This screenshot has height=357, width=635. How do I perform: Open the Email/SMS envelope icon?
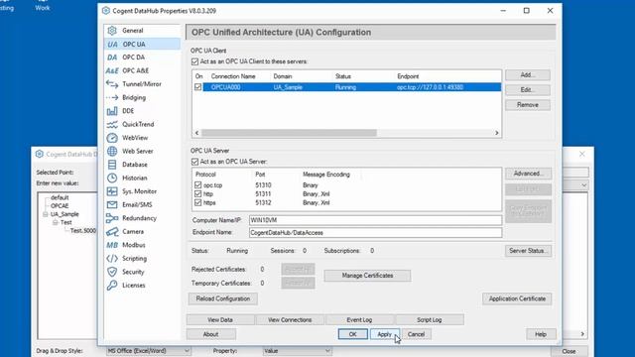click(112, 205)
